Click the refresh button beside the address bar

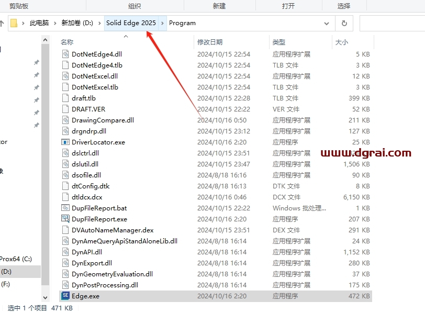click(x=344, y=24)
